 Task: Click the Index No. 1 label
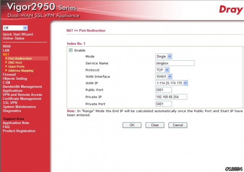pos(76,44)
